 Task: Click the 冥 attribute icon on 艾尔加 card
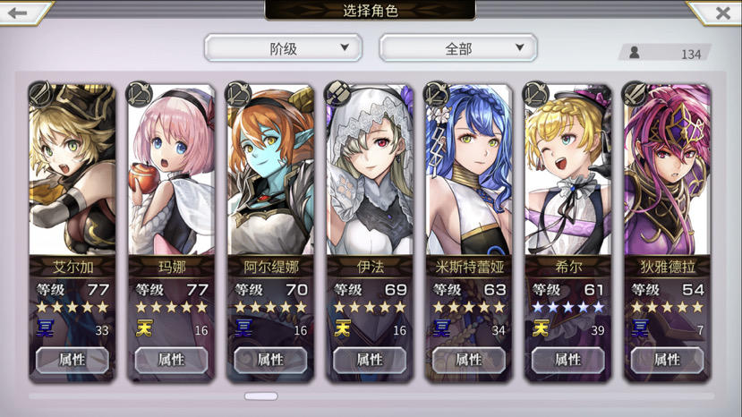pyautogui.click(x=46, y=328)
